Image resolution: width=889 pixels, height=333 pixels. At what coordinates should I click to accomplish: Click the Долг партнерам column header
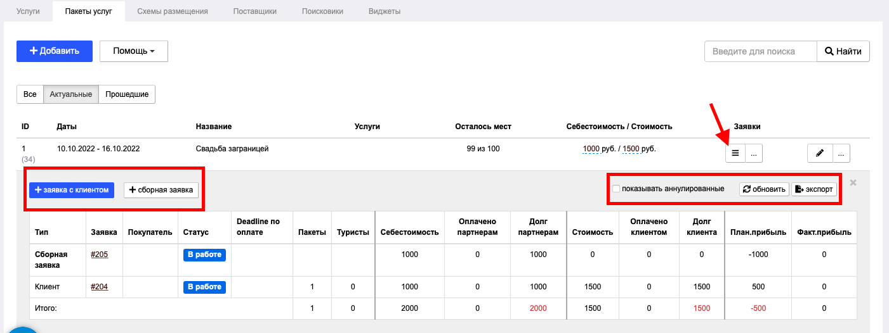click(x=538, y=227)
